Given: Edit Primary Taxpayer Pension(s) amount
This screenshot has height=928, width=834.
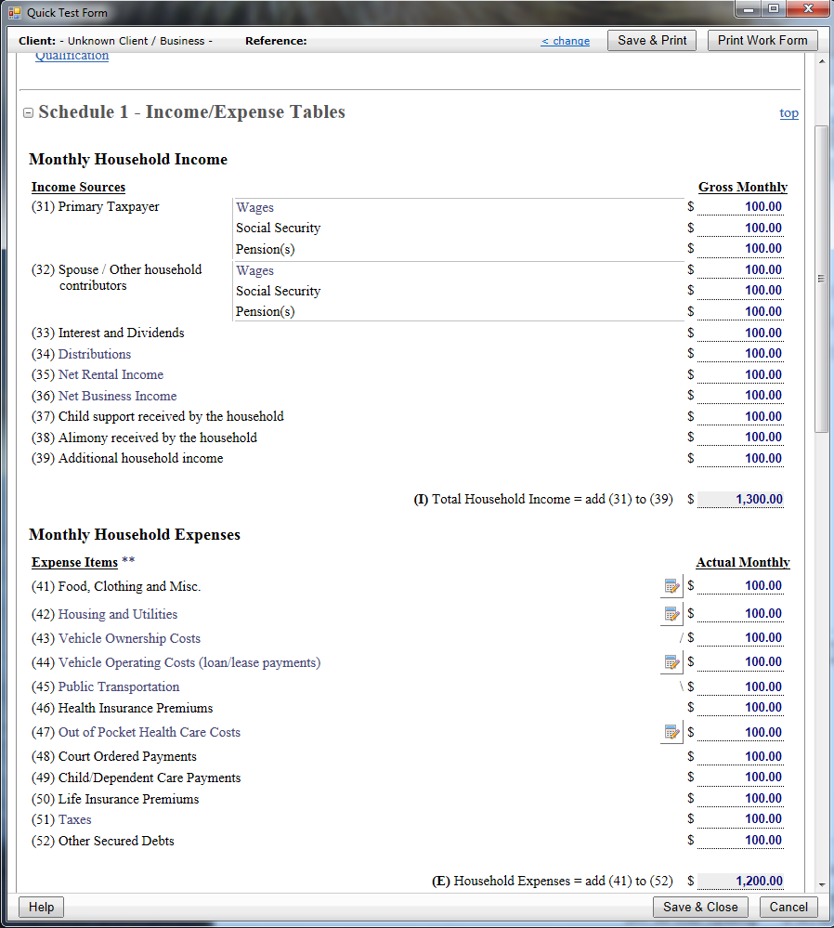Looking at the screenshot, I should click(x=740, y=249).
